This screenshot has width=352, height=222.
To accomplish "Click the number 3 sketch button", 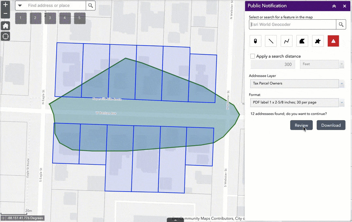I will (x=50, y=18).
